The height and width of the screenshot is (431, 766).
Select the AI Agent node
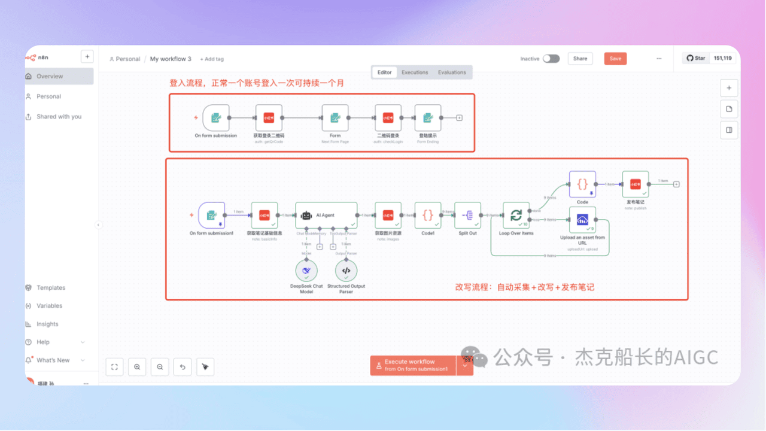coord(326,215)
